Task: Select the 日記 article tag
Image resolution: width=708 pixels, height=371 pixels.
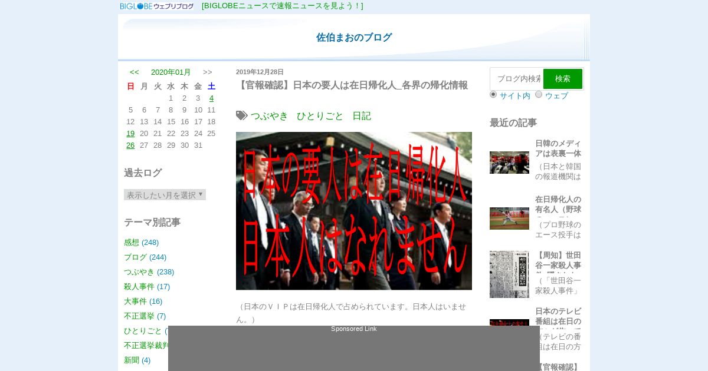Action: pos(362,116)
